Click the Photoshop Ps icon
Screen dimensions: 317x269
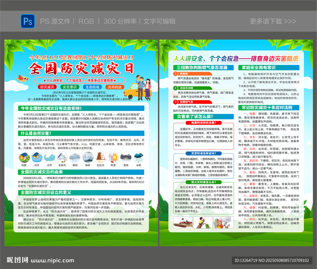(28, 21)
